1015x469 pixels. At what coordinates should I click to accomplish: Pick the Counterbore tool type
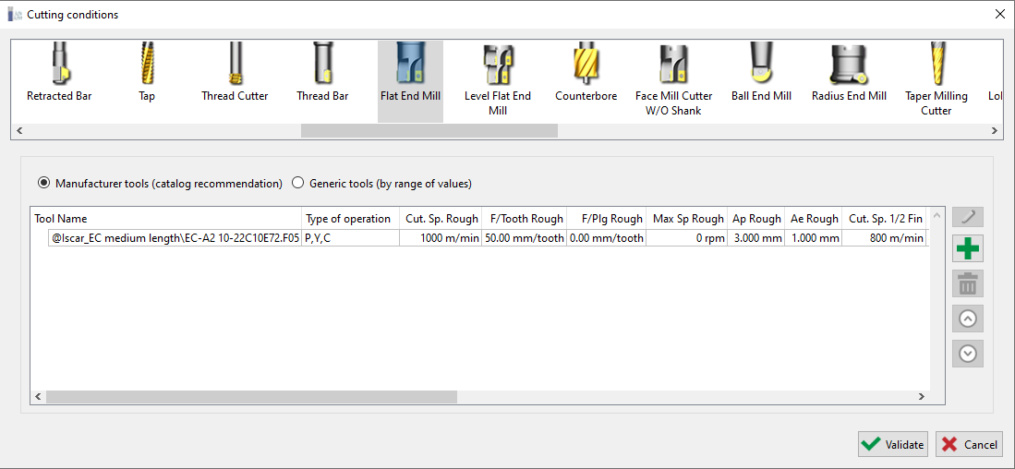point(586,74)
